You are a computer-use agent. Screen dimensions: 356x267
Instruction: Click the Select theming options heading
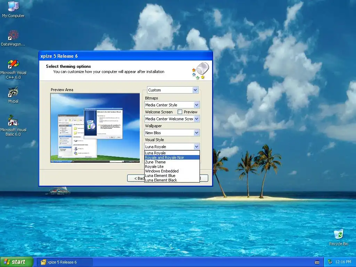[x=68, y=66]
